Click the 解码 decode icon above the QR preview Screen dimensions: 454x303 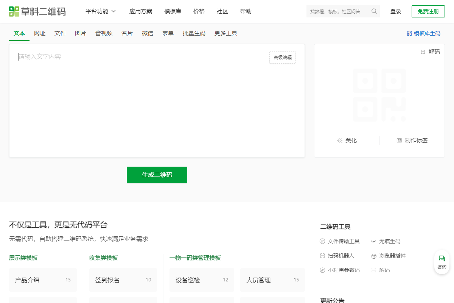[423, 52]
